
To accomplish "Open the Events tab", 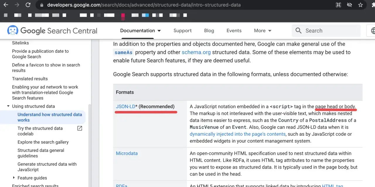I will pyautogui.click(x=234, y=30).
